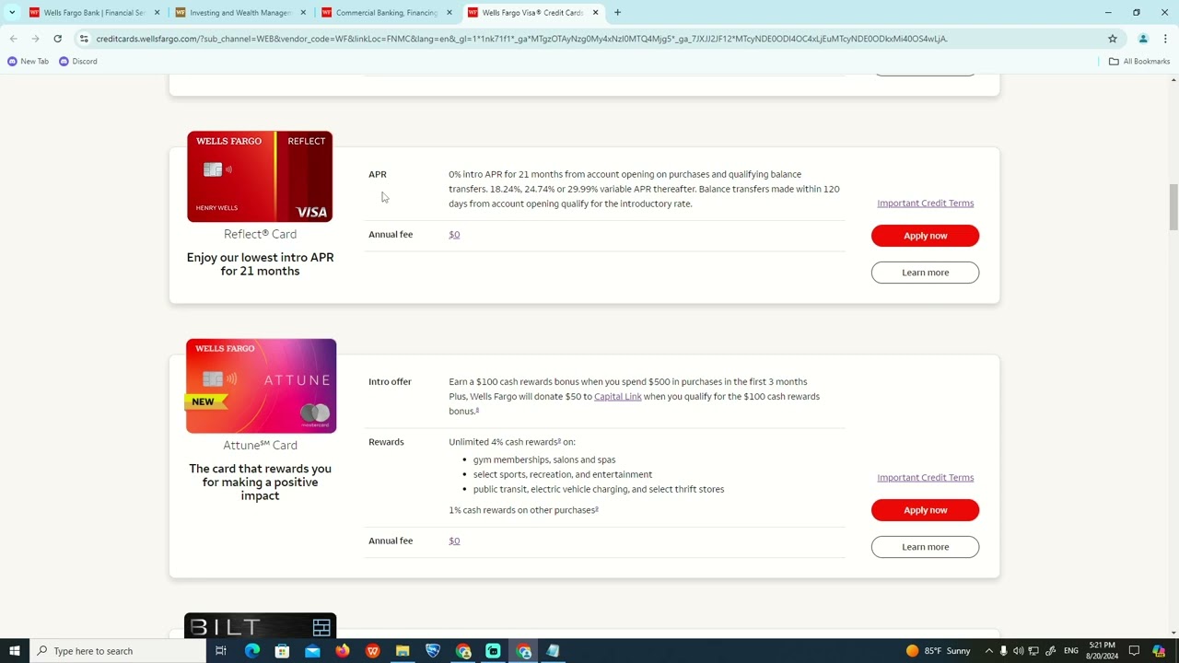Reload the Wells Fargo credit cards page
The height and width of the screenshot is (663, 1179).
point(57,39)
